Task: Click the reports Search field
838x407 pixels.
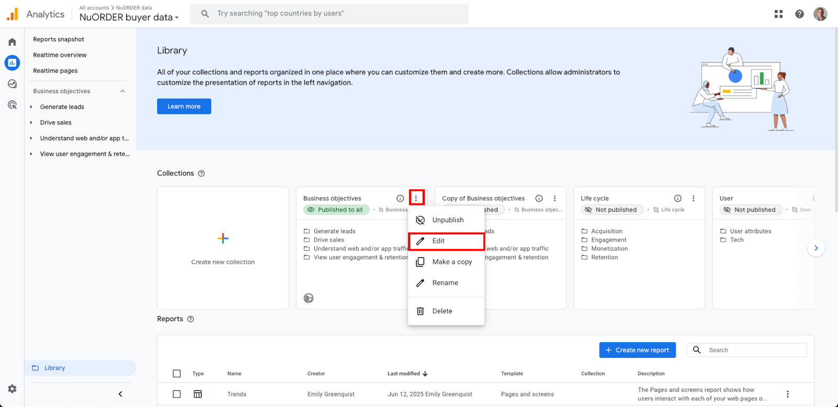Action: tap(747, 350)
